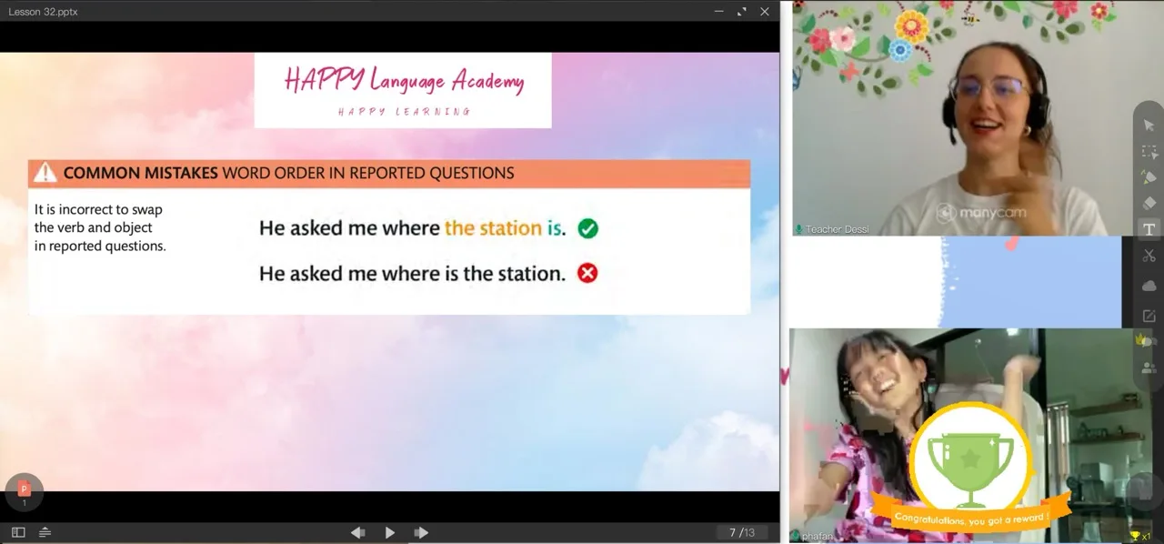Screen dimensions: 1164x544
Task: Click the Lesson 32.pptx title text
Action: click(x=43, y=12)
